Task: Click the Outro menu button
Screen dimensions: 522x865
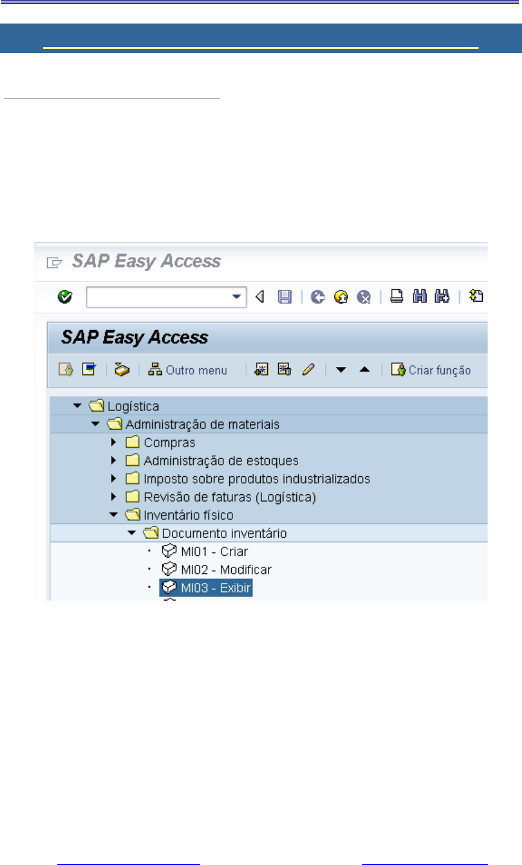Action: coord(188,370)
